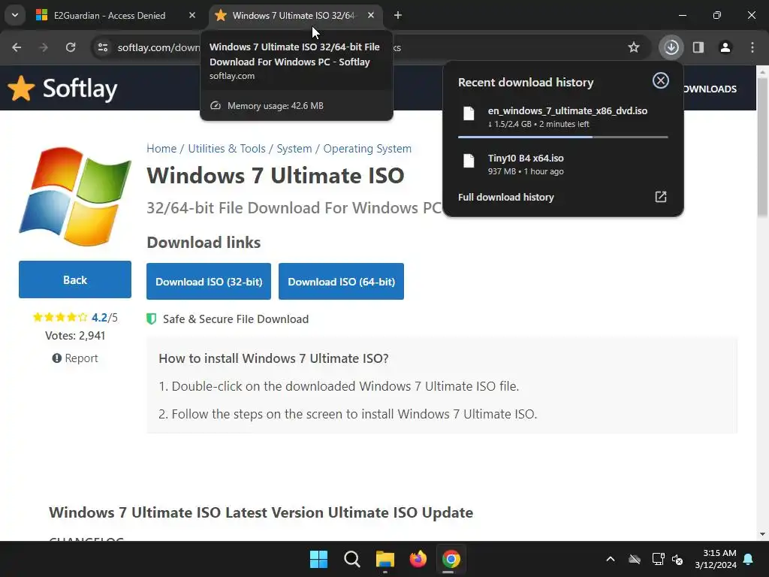Go back to the previous page
769x577 pixels.
click(17, 47)
